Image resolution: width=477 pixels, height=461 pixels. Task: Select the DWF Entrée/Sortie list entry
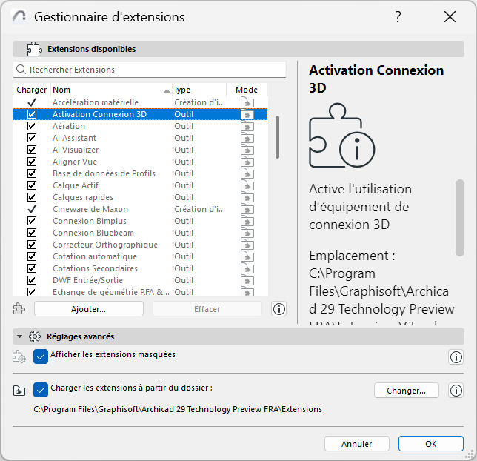click(x=87, y=281)
